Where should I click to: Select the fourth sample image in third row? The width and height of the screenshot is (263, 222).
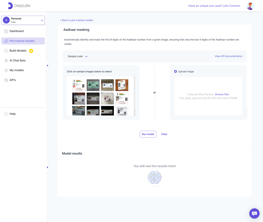coord(122,111)
